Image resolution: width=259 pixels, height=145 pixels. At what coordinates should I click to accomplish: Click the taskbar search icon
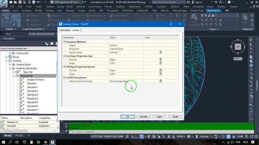[x=10, y=142]
